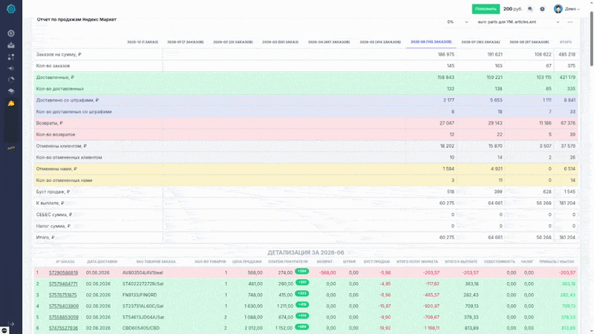Click the Отменены нами, ₽ row label

pos(56,169)
